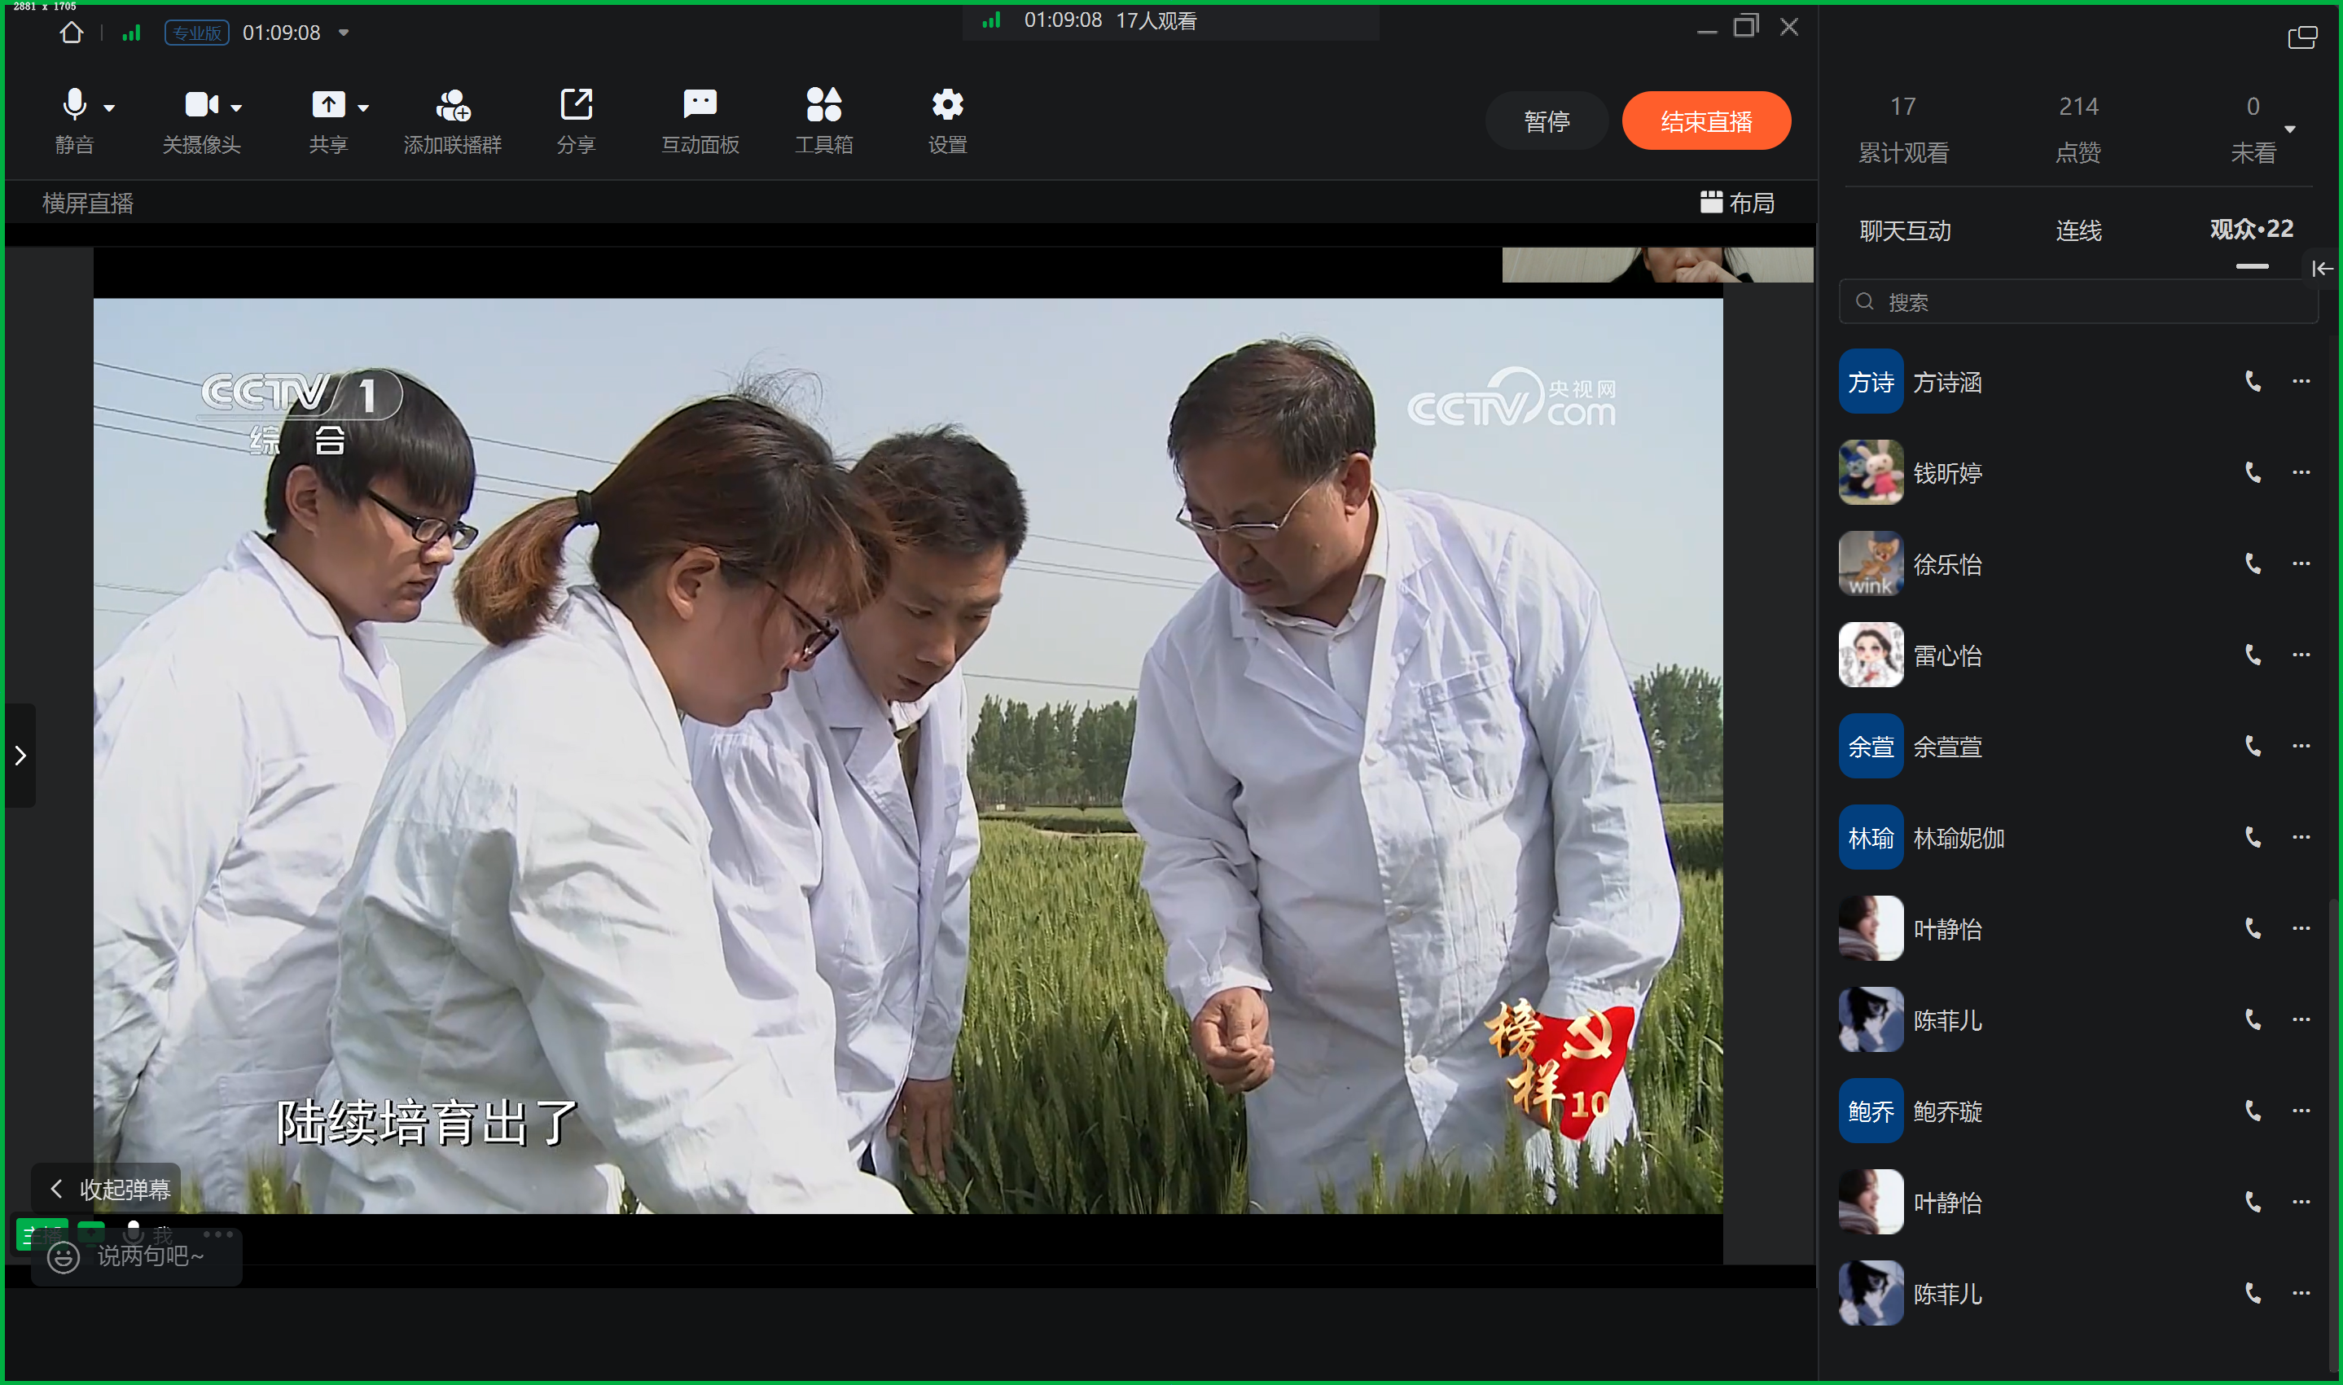
Task: Expand the left side panel arrow
Action: click(x=20, y=754)
